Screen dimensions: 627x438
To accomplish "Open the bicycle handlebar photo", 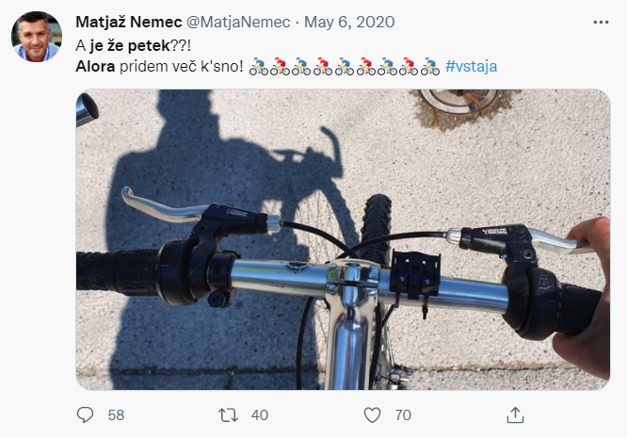I will click(343, 239).
